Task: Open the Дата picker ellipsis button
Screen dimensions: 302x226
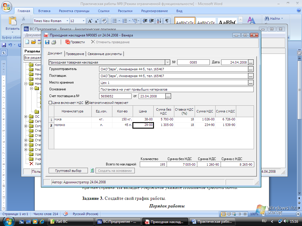Action: pyautogui.click(x=251, y=62)
